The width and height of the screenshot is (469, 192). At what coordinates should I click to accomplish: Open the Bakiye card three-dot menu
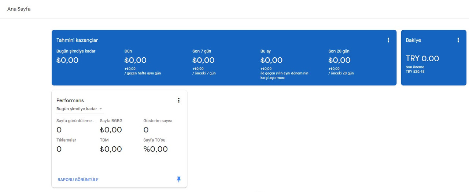point(458,40)
